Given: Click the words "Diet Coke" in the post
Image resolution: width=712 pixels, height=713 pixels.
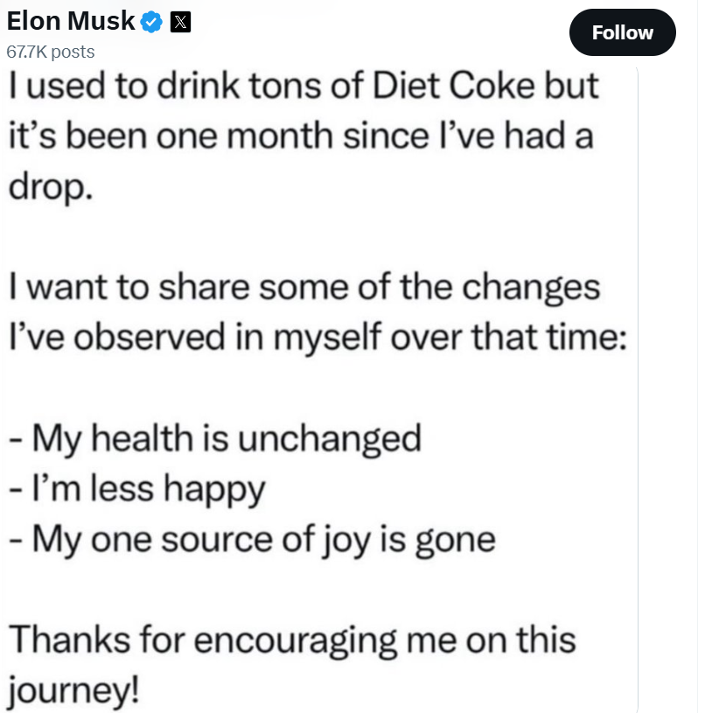Looking at the screenshot, I should click(x=453, y=86).
